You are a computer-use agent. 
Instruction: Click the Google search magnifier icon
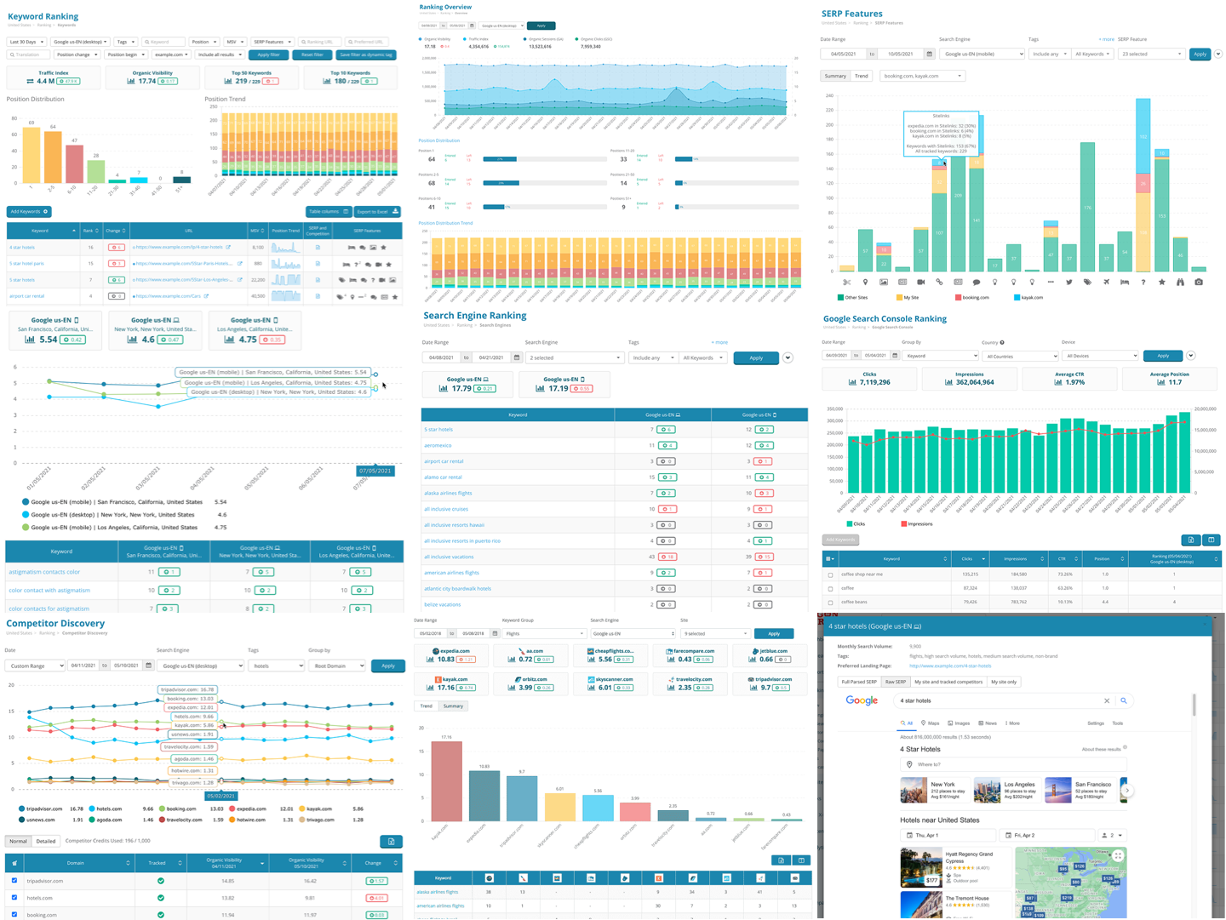[1124, 700]
